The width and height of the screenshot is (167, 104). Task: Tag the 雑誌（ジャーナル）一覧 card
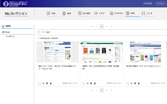[x=47, y=83]
